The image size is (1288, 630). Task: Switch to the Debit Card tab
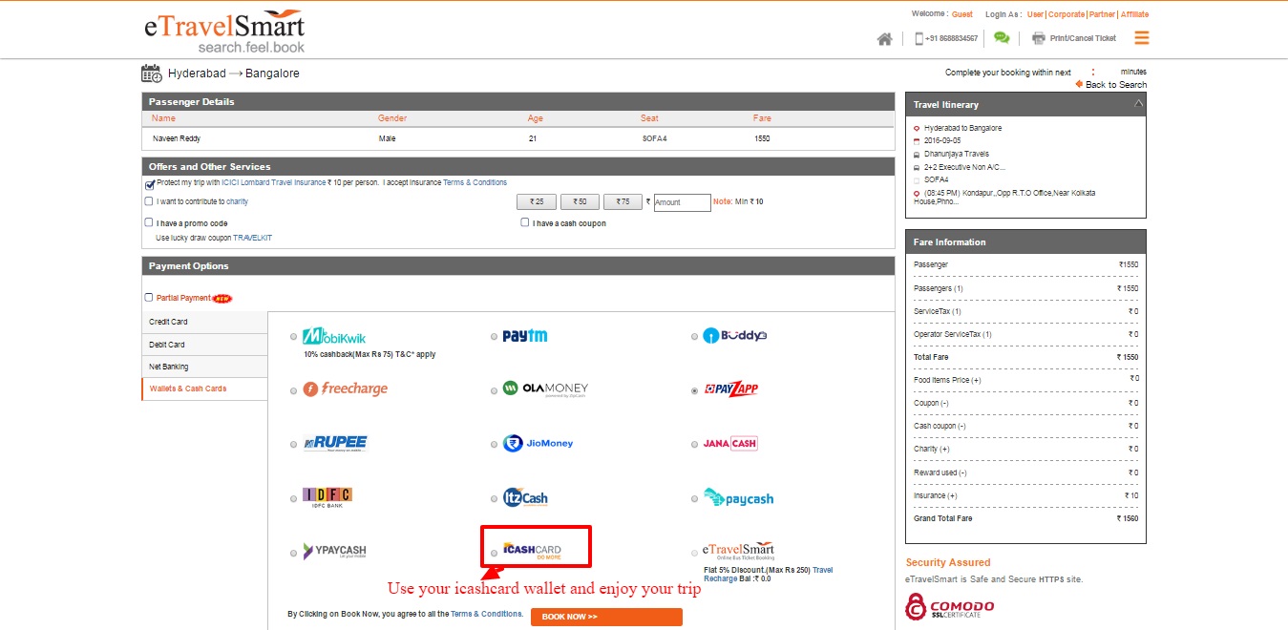204,345
